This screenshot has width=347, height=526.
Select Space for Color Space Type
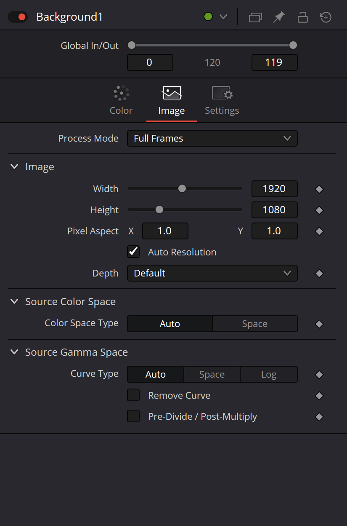[255, 324]
